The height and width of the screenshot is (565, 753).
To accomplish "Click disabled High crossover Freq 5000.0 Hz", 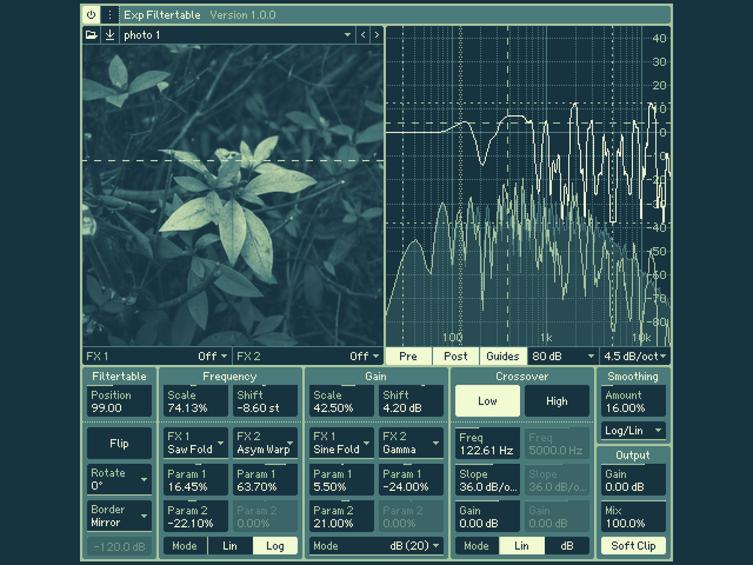I will coord(557,444).
